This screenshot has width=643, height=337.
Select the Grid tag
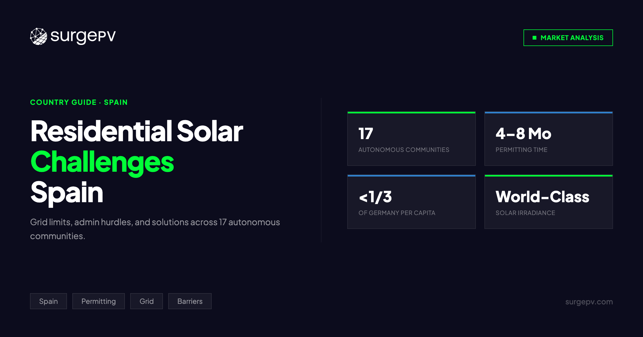tap(146, 301)
